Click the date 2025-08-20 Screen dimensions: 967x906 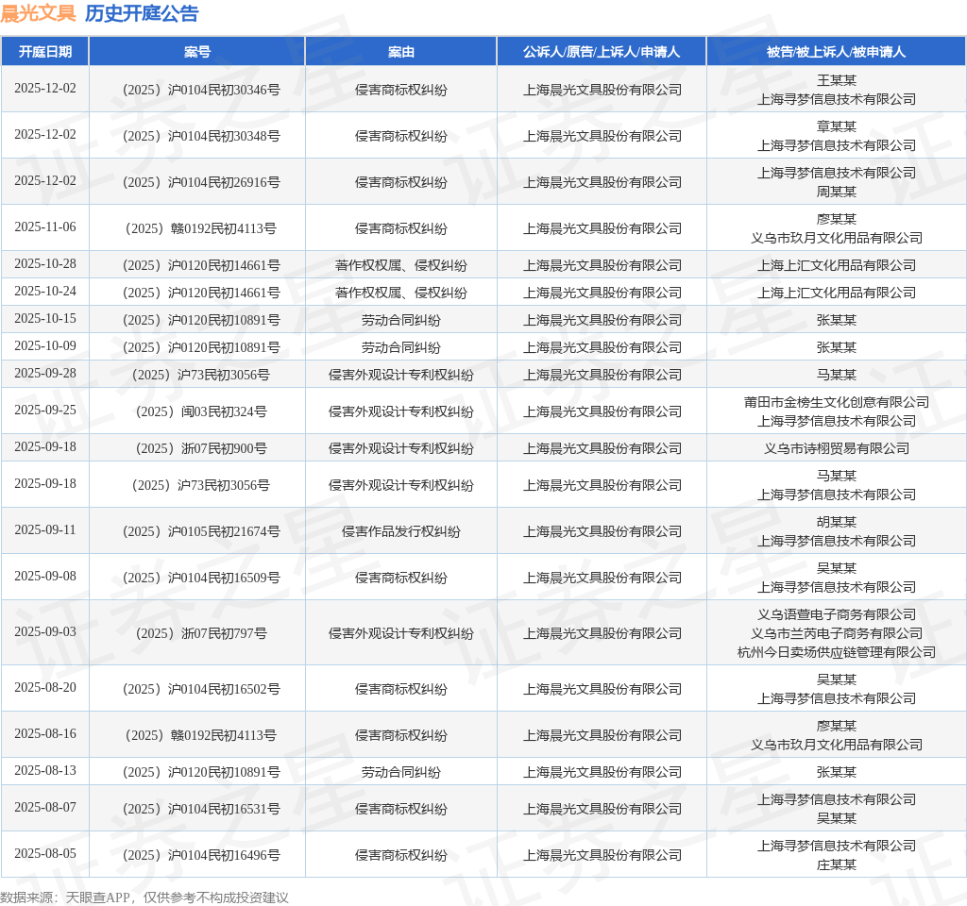pos(45,687)
